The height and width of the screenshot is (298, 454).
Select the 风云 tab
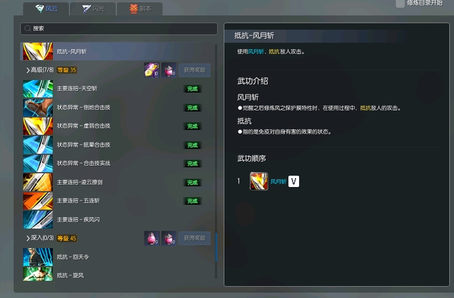pyautogui.click(x=46, y=9)
